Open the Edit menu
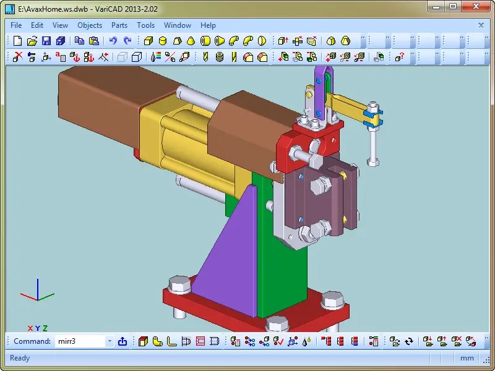 (37, 25)
